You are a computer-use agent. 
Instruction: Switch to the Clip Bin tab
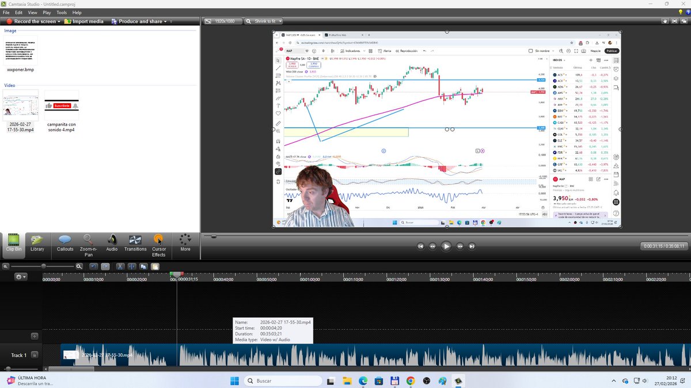tap(13, 245)
